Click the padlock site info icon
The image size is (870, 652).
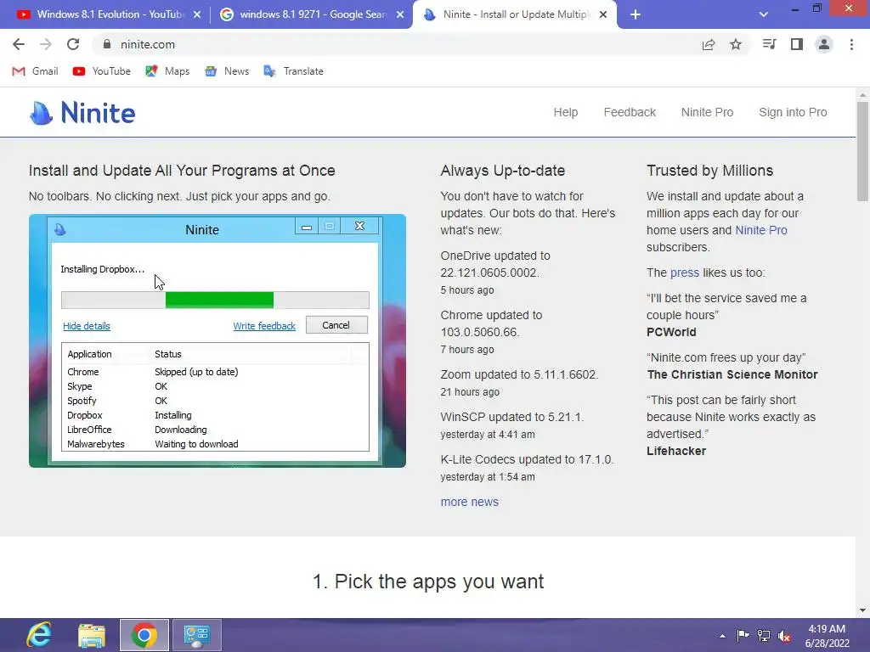pyautogui.click(x=107, y=44)
